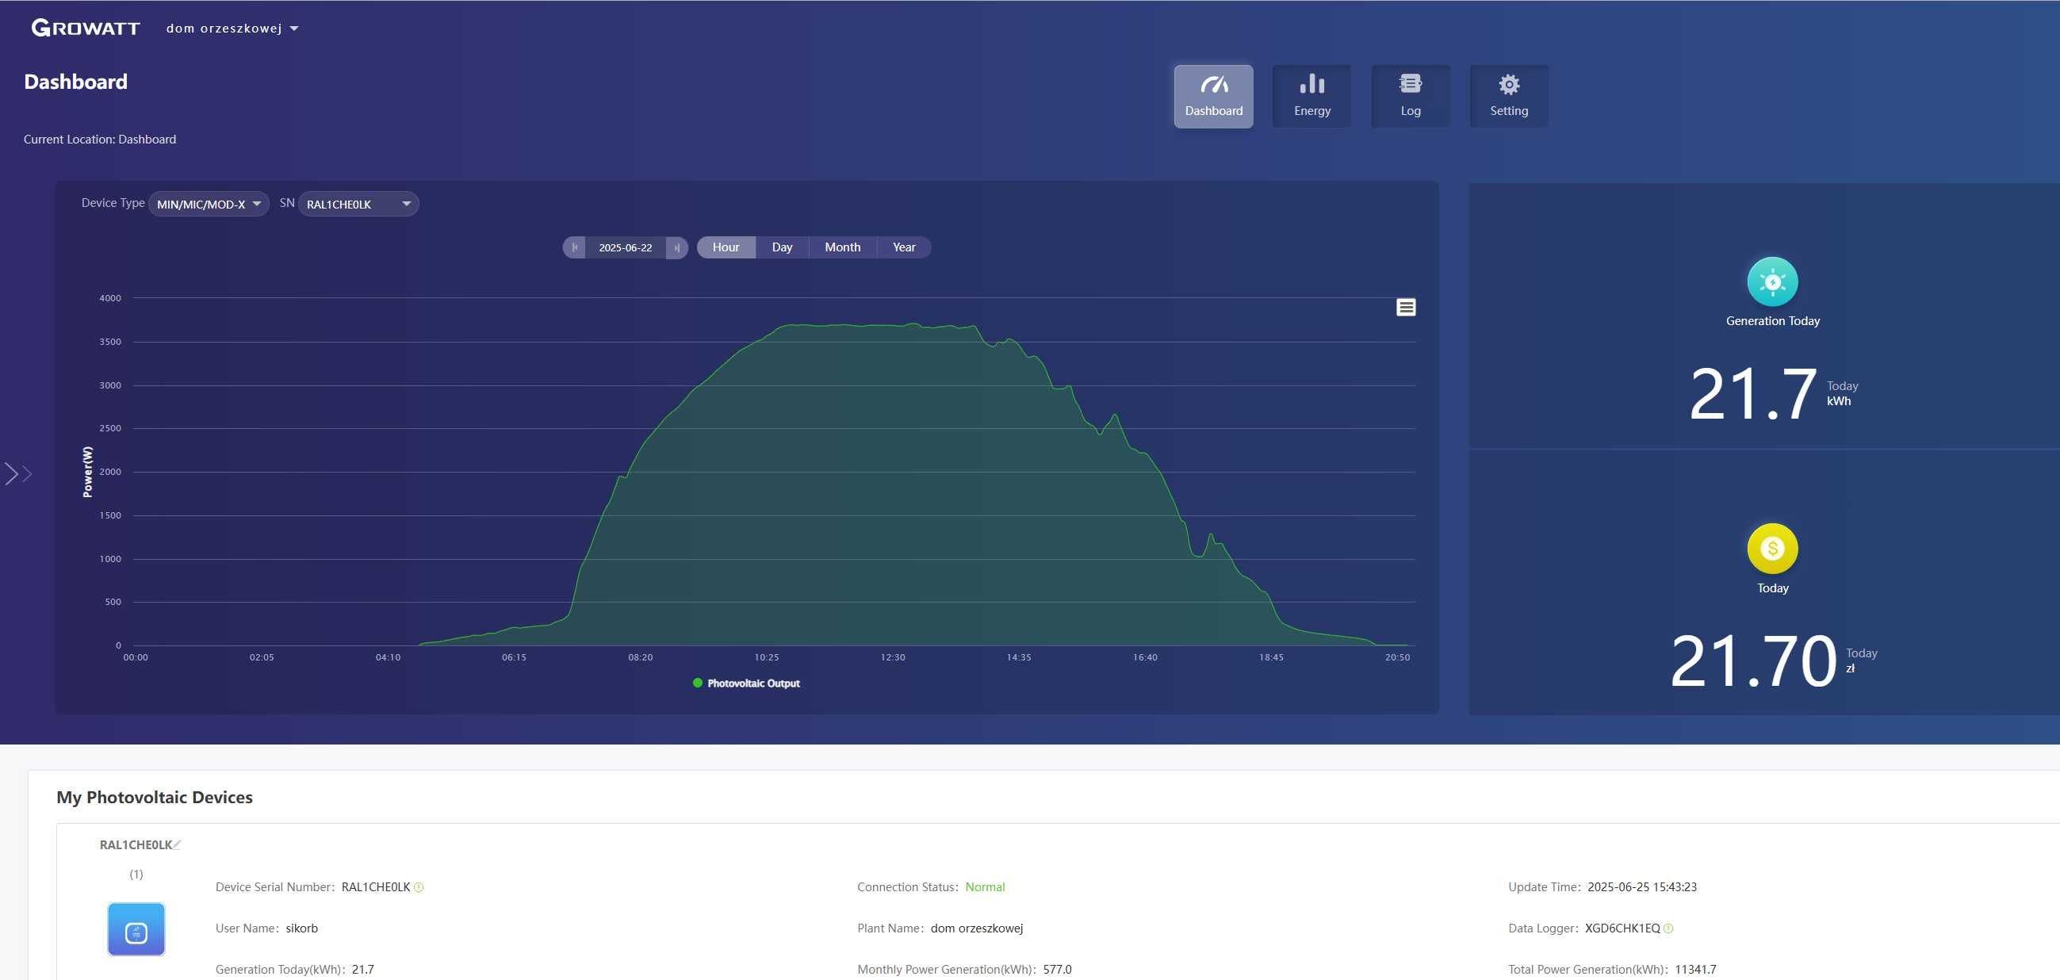Click the 21.70 zł revenue value
Viewport: 2060px width, 980px height.
(1753, 661)
